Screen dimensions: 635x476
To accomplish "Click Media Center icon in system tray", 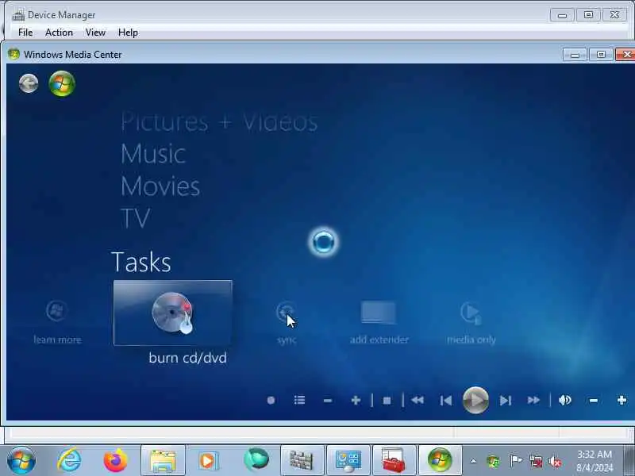I will pos(493,461).
